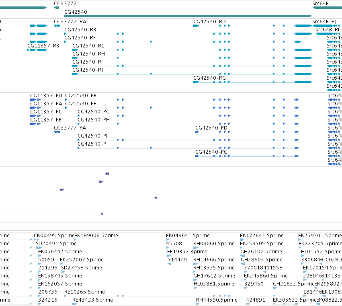Select the RE43423.5prime EST label

coord(93,300)
